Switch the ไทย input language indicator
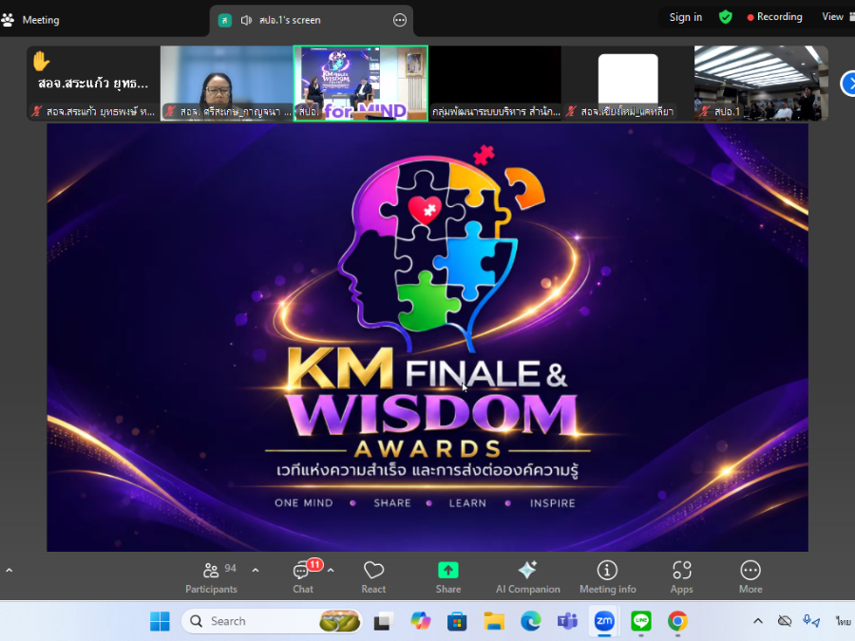Image resolution: width=855 pixels, height=641 pixels. pyautogui.click(x=843, y=621)
